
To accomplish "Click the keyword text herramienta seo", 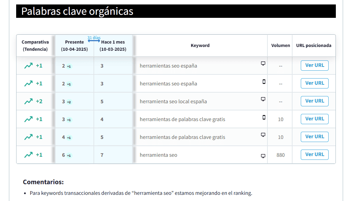I will pos(158,155).
